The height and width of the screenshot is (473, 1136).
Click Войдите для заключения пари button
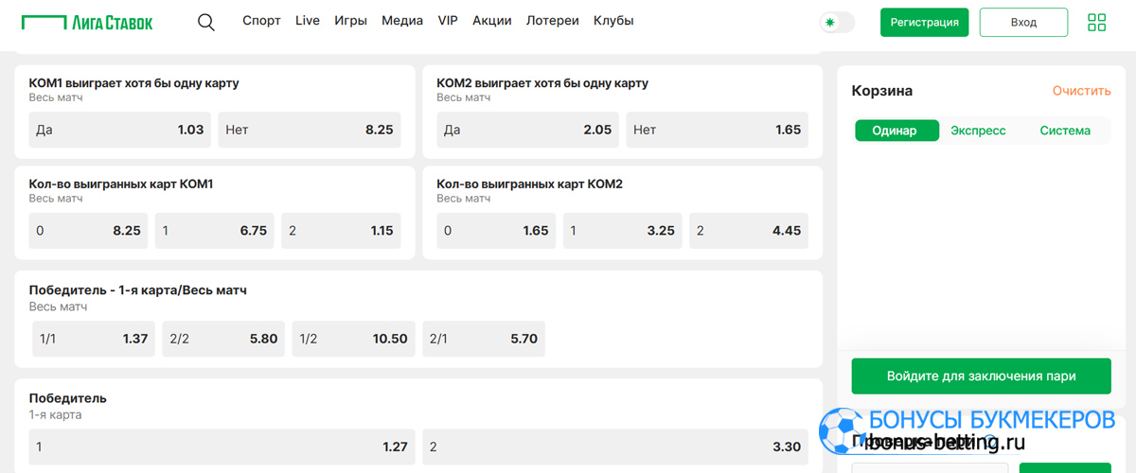click(x=981, y=376)
